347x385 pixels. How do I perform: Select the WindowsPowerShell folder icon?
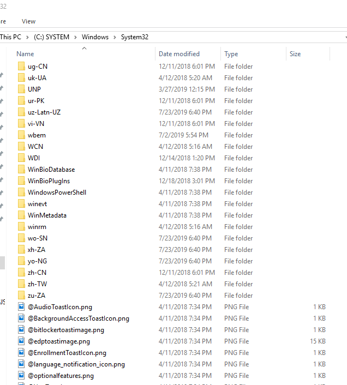(x=21, y=192)
